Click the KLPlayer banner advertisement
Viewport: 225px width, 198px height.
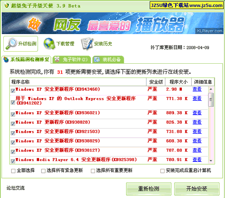(x=113, y=23)
